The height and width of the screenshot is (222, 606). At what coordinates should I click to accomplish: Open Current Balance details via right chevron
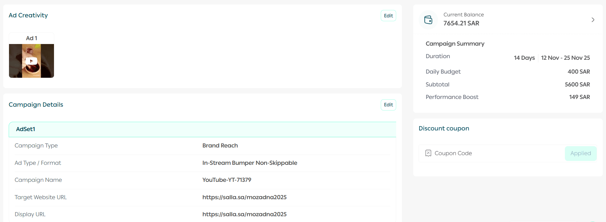(x=593, y=20)
